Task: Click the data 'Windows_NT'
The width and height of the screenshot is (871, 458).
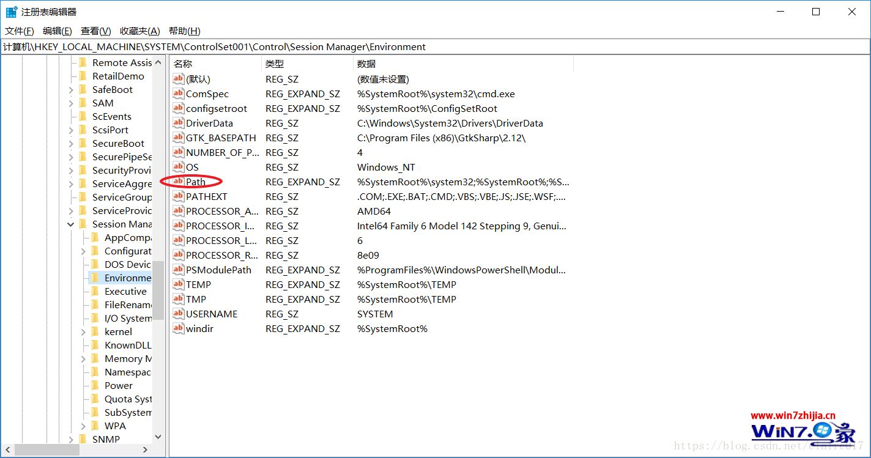Action: (387, 167)
